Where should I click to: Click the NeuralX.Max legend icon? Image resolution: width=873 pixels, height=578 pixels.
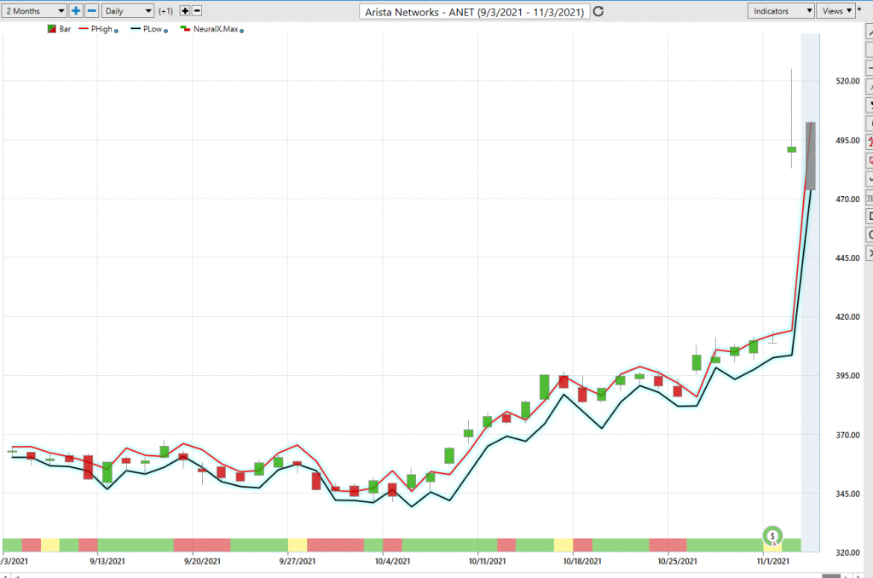185,29
